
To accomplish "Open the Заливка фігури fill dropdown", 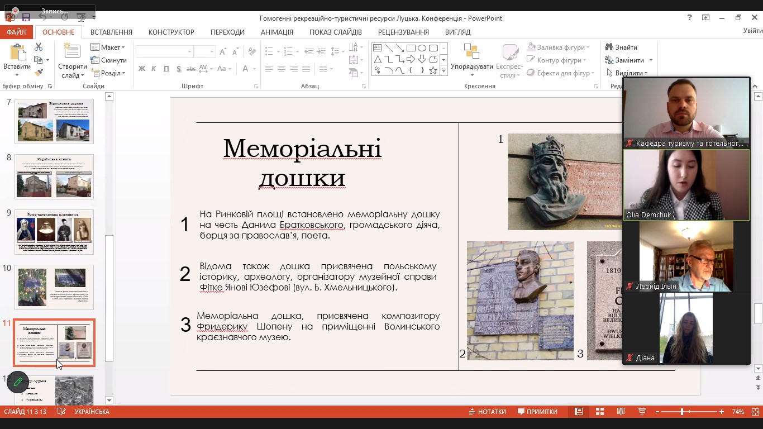I will (559, 47).
